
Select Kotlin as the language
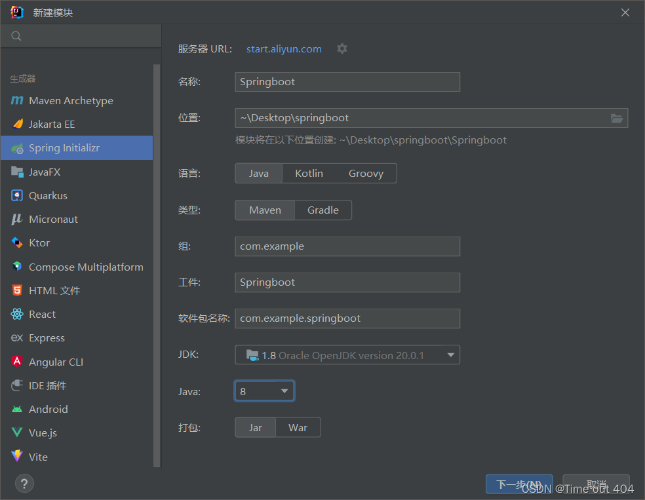(x=308, y=173)
